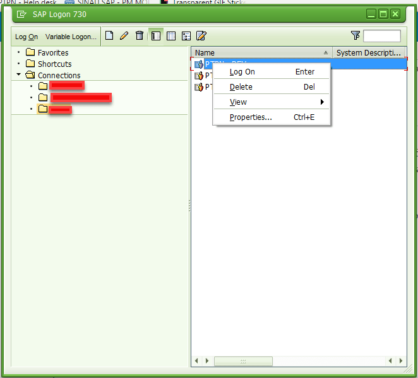
Task: Click the filter search input field
Action: (382, 36)
